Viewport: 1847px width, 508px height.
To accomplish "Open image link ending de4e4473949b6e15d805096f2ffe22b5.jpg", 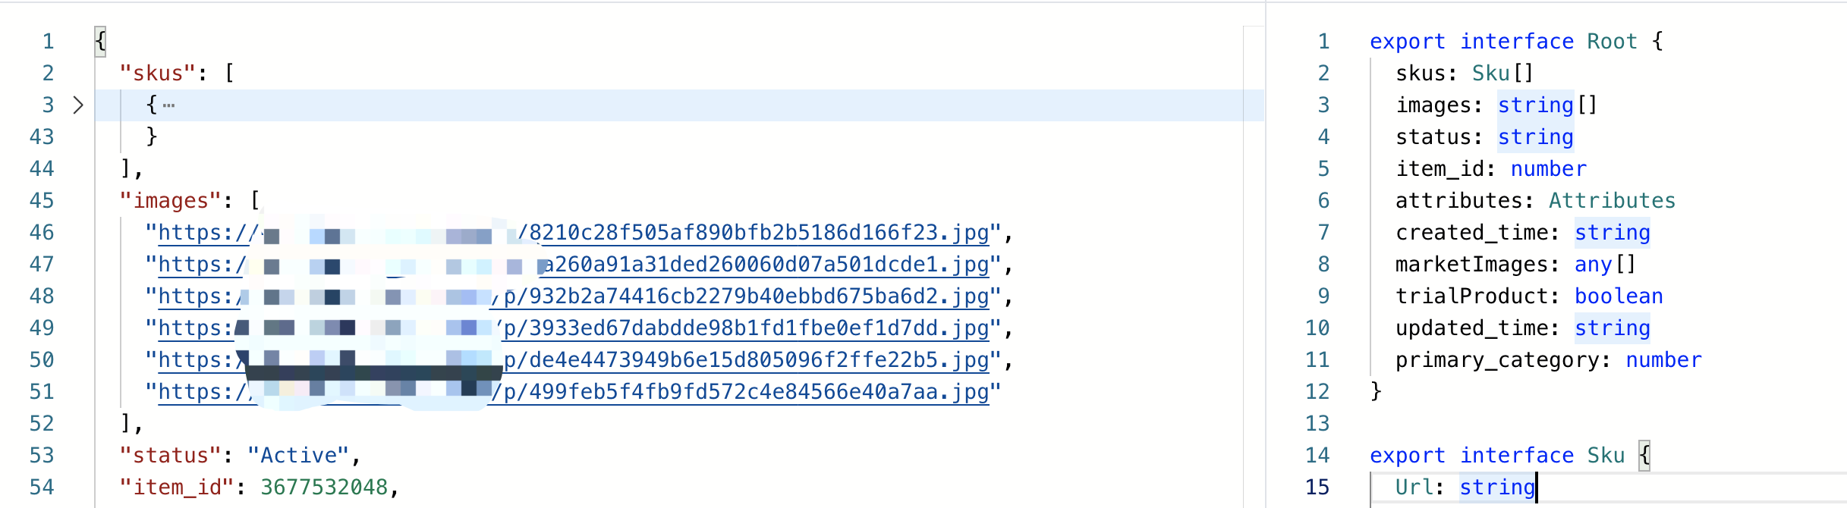I will [x=574, y=360].
